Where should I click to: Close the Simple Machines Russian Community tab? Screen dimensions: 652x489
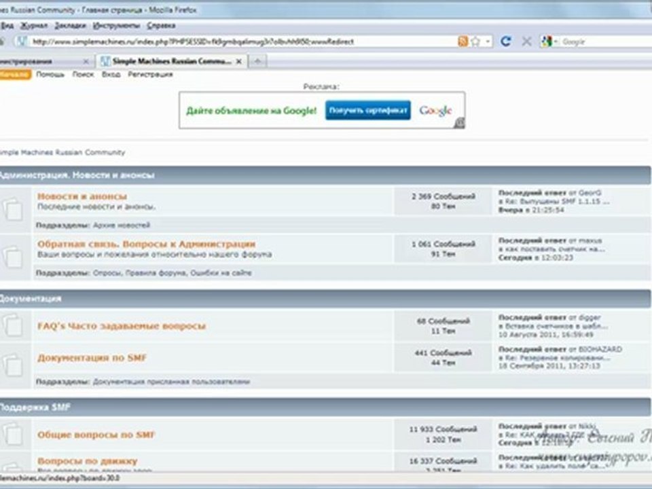tap(238, 62)
